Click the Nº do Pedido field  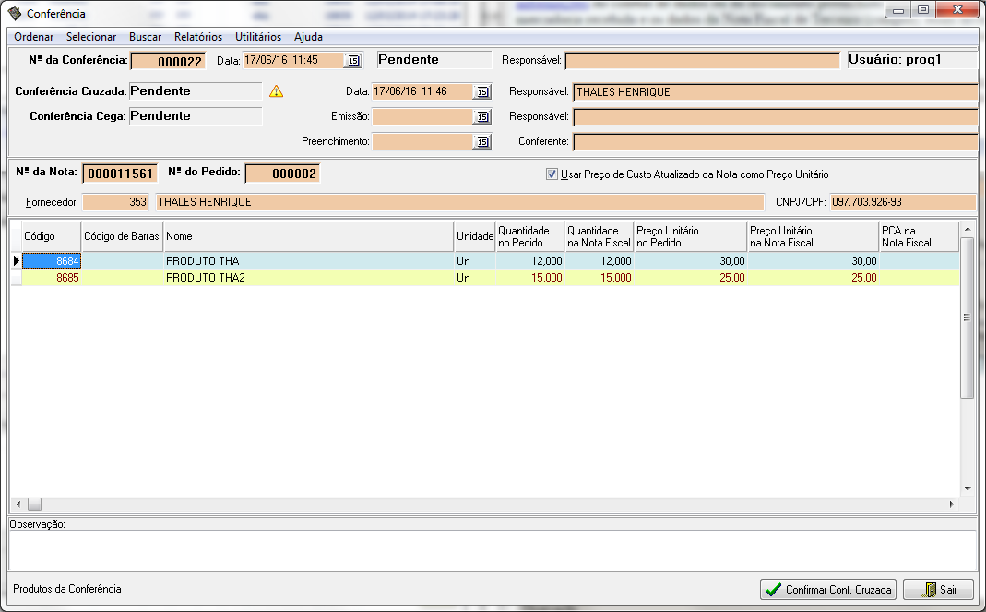[282, 174]
